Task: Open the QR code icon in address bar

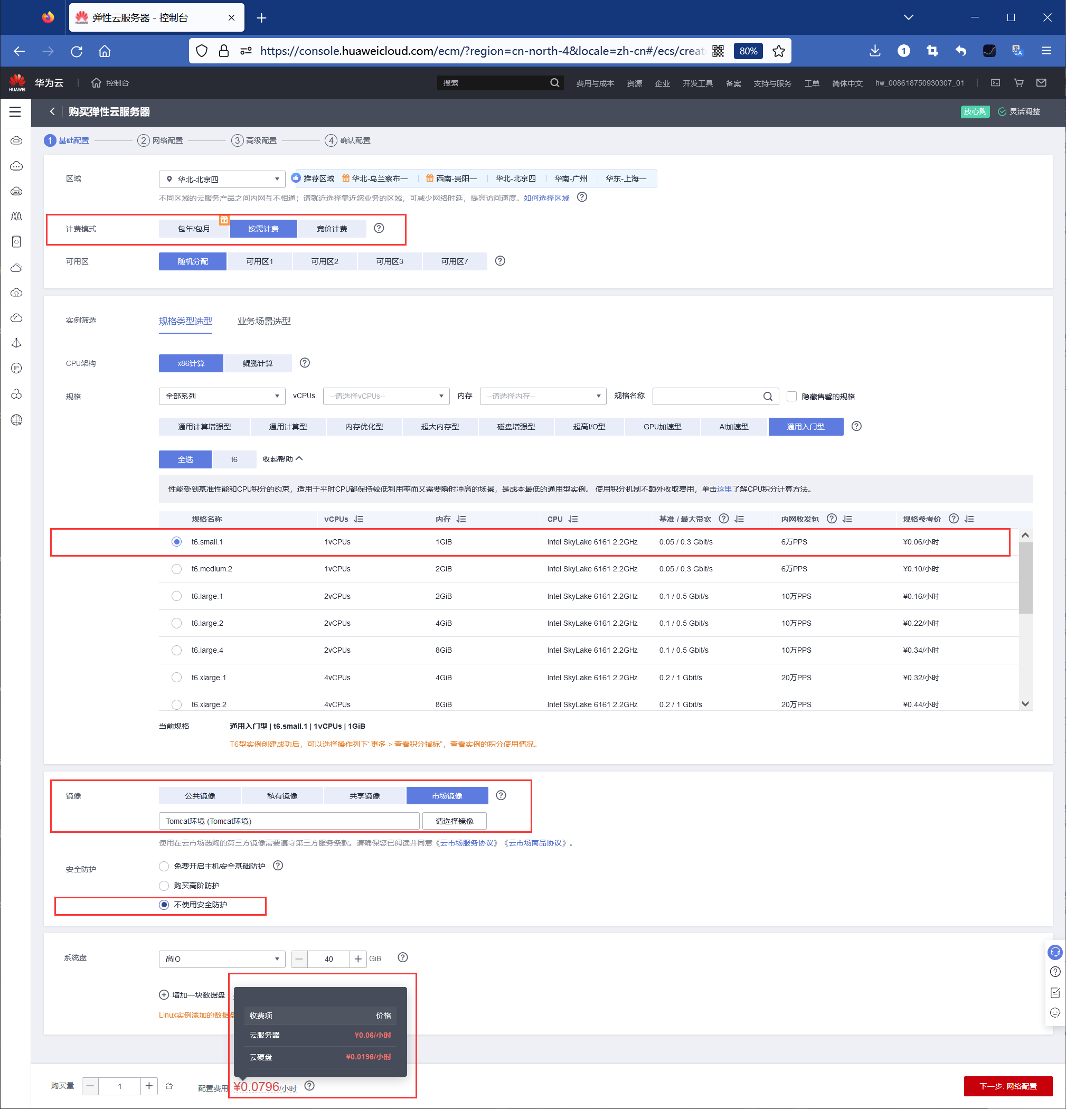Action: coord(718,51)
